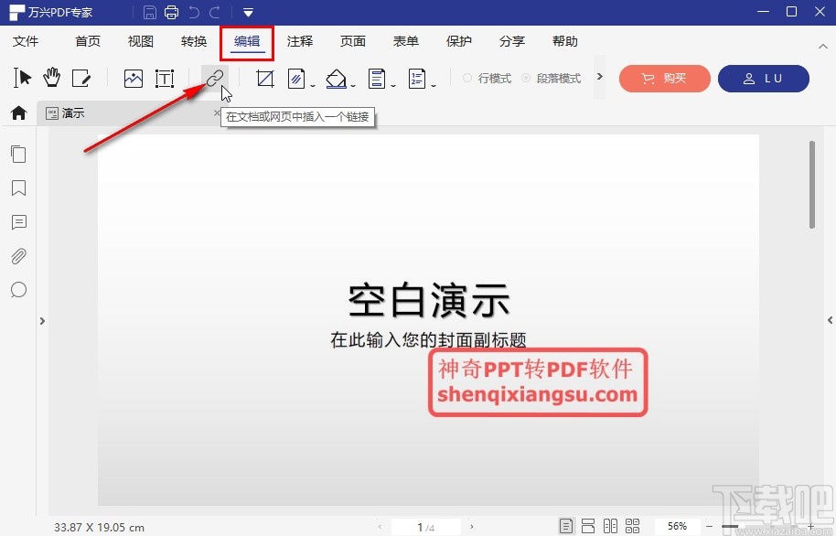836x536 pixels.
Task: Click the home icon above the sidebar
Action: tap(18, 113)
